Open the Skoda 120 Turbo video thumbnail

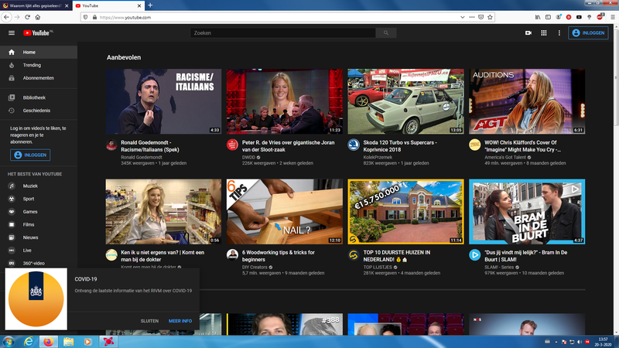(x=405, y=101)
